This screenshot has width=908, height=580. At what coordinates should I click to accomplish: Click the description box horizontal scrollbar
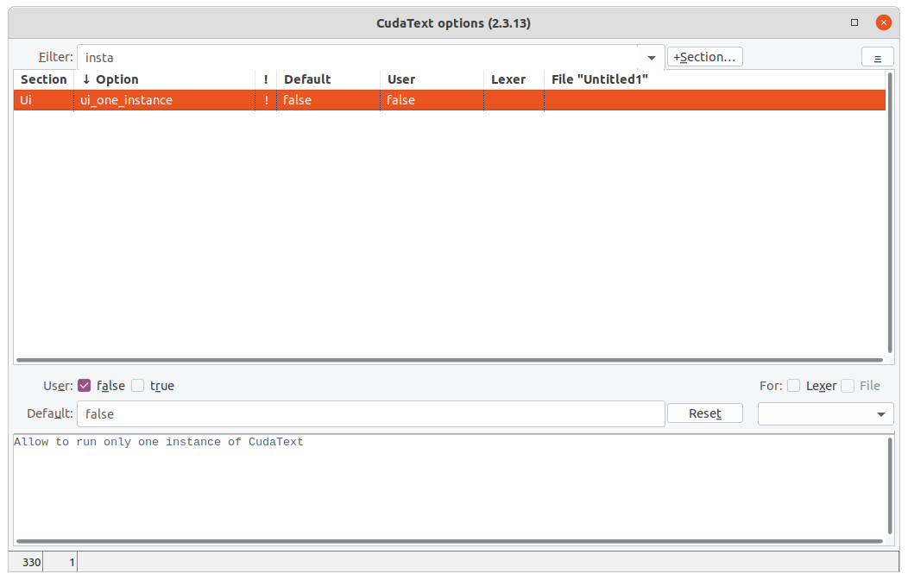point(450,541)
